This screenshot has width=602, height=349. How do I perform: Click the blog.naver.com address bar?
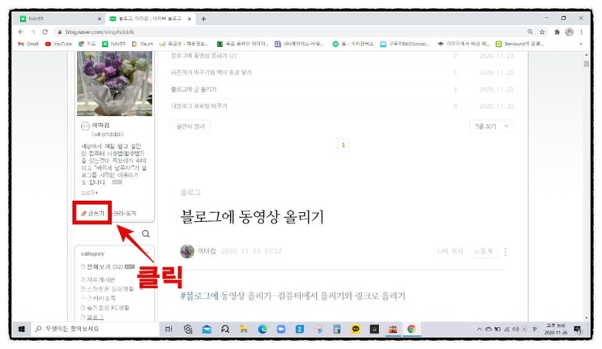coord(288,32)
